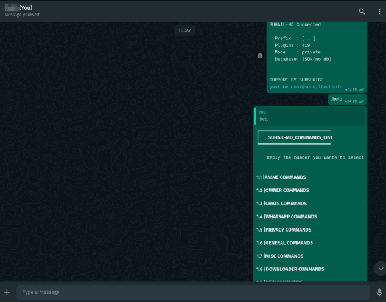This screenshot has height=302, width=386.
Task: Click the 1.2 OWNER COMMANDS line
Action: pyautogui.click(x=282, y=190)
